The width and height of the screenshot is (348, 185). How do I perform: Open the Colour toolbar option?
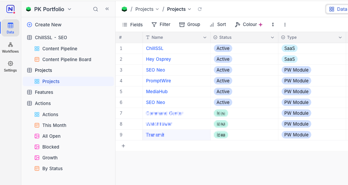(249, 25)
